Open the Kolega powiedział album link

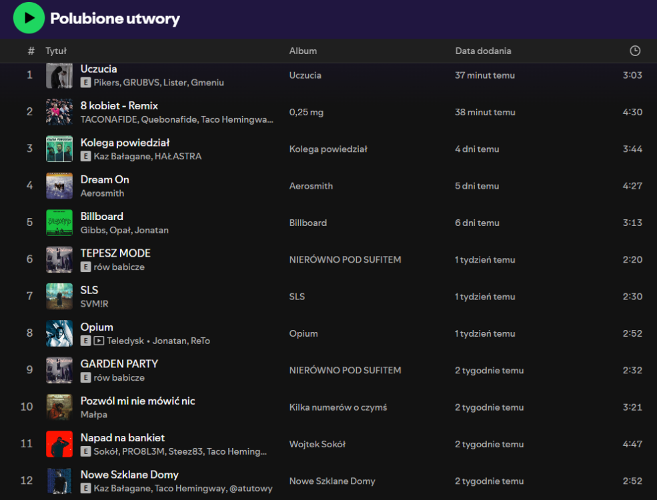[328, 149]
